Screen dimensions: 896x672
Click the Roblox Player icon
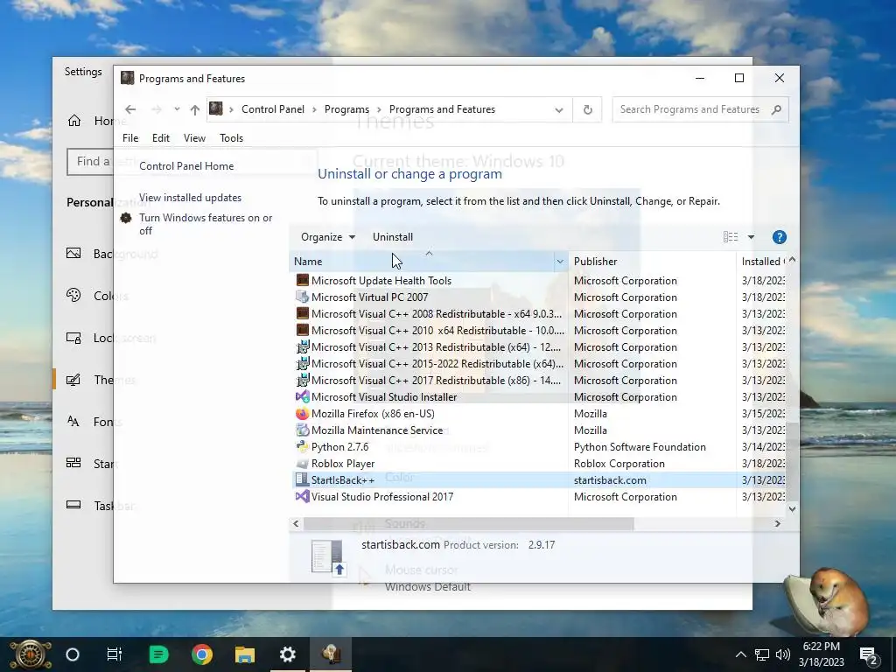point(302,464)
